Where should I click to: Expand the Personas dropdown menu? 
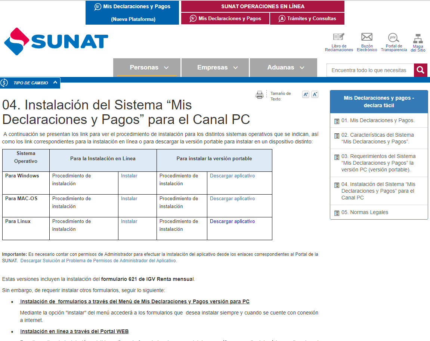pyautogui.click(x=147, y=67)
